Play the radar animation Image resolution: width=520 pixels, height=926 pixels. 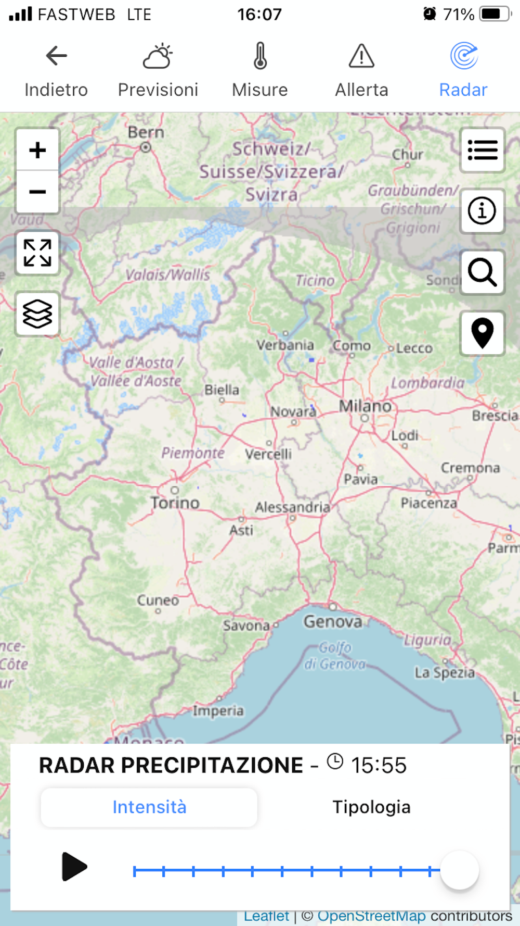(74, 867)
